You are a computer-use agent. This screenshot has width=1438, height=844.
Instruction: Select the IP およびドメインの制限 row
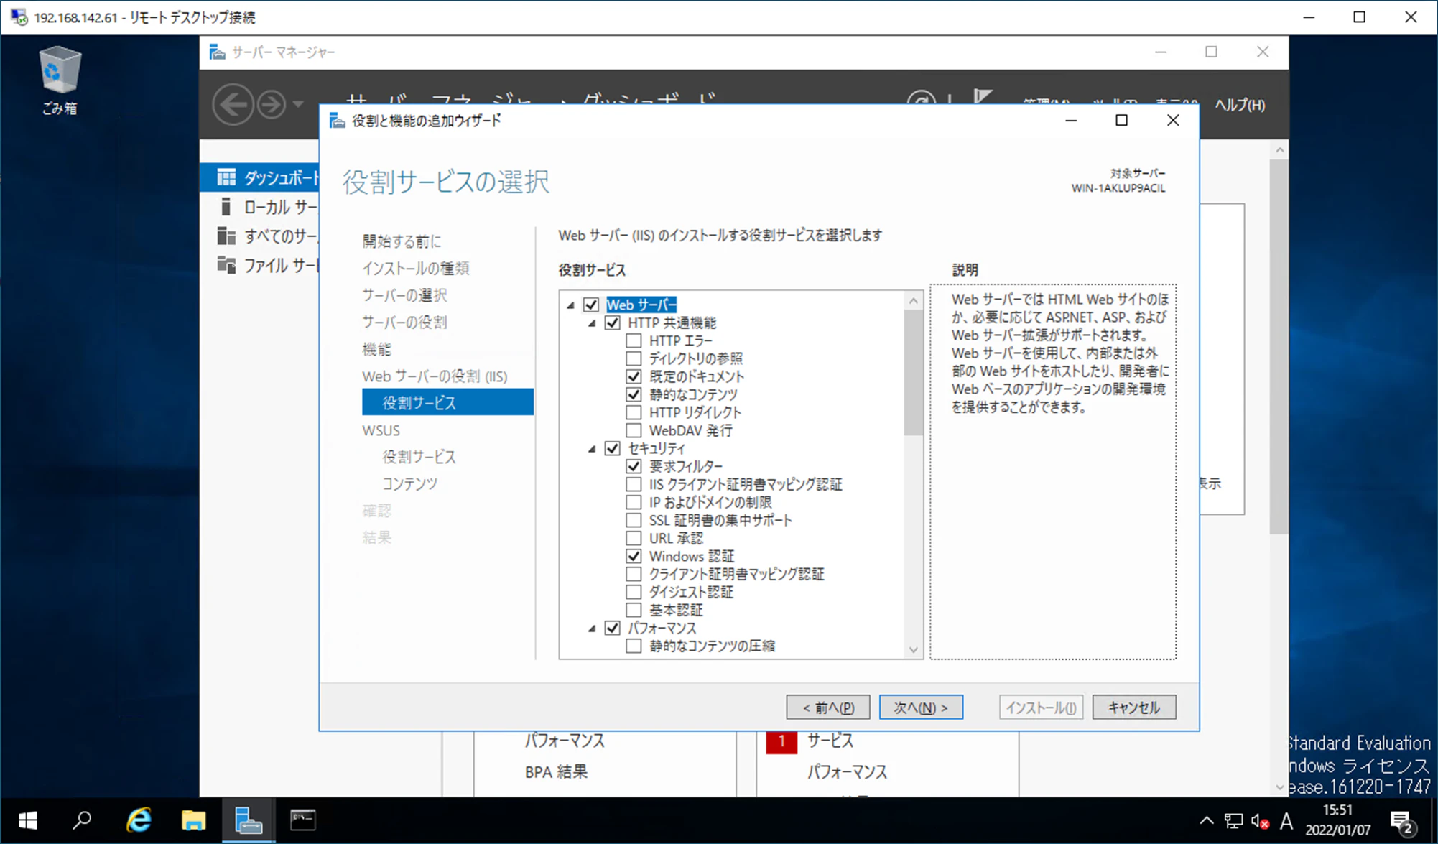tap(710, 502)
